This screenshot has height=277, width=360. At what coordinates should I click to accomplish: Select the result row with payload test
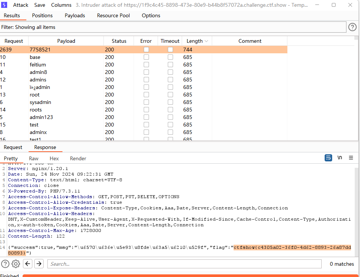143,125
